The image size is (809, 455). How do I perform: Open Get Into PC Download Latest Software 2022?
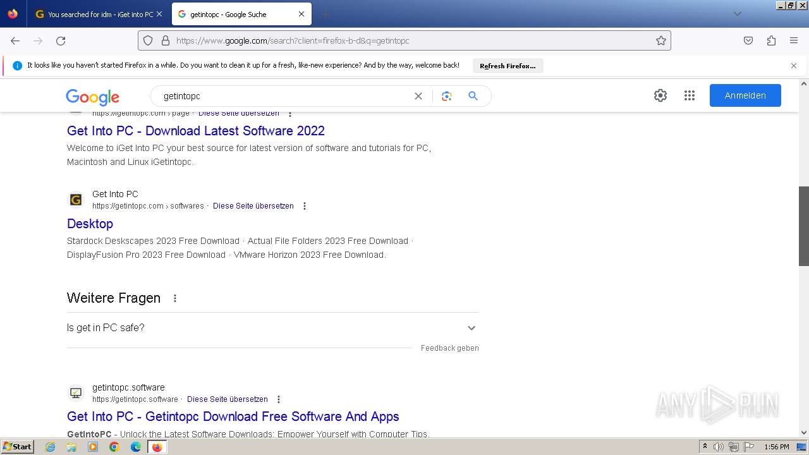(x=196, y=131)
